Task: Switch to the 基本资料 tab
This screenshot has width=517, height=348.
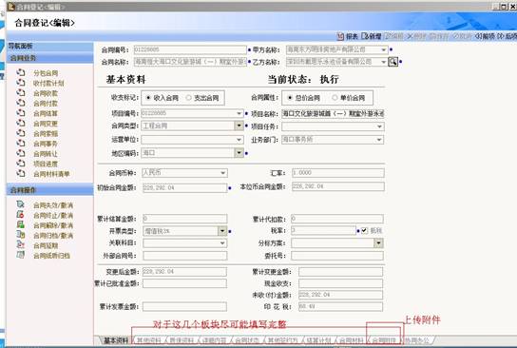Action: 116,340
